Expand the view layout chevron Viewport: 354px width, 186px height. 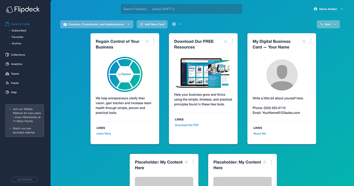pyautogui.click(x=180, y=24)
